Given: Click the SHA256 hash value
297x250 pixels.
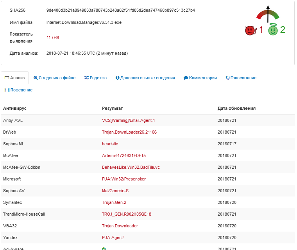Looking at the screenshot, I should tap(120, 10).
